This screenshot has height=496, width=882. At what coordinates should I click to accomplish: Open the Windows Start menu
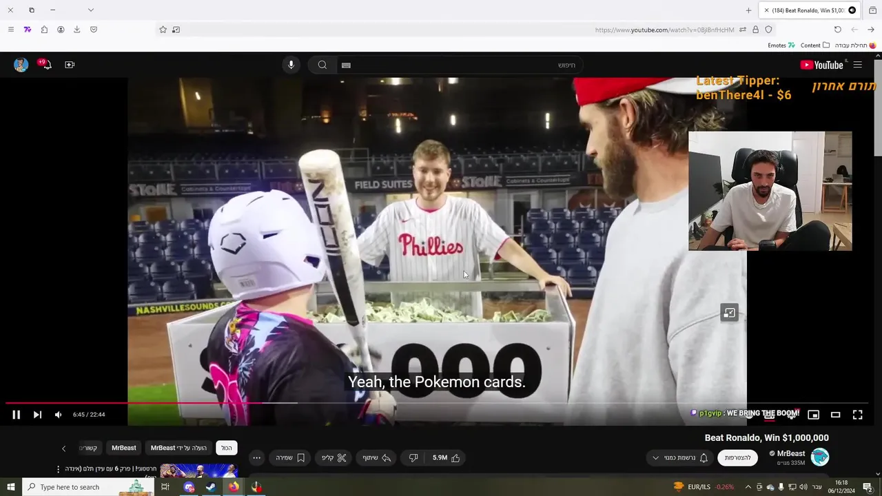(x=10, y=487)
